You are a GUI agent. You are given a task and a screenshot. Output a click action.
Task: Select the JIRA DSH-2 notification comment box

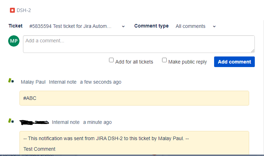[x=134, y=143]
